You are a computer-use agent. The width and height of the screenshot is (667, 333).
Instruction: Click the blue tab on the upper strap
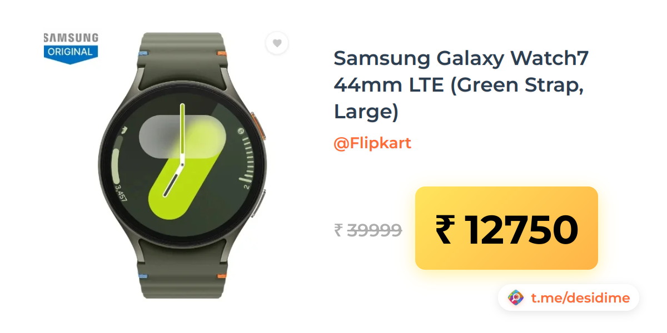point(142,54)
